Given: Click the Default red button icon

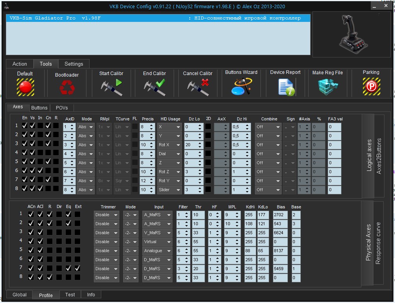Looking at the screenshot, I should 25,87.
